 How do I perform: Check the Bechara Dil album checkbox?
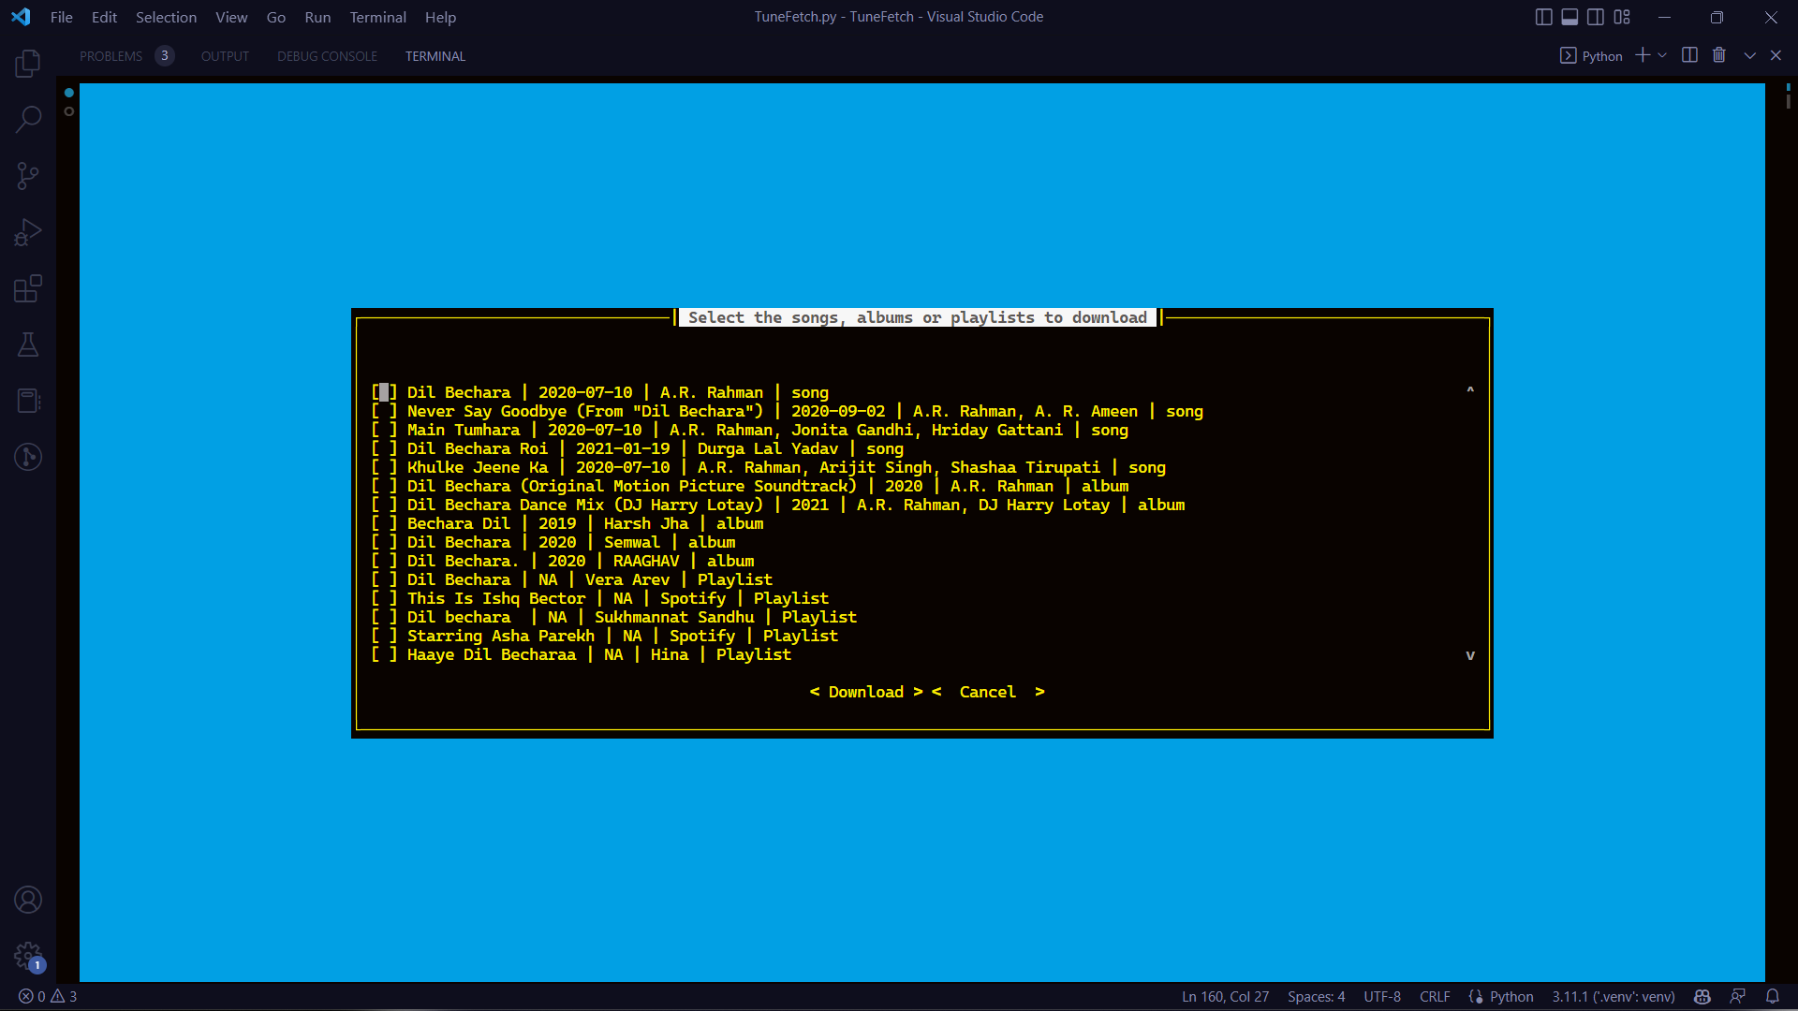384,523
